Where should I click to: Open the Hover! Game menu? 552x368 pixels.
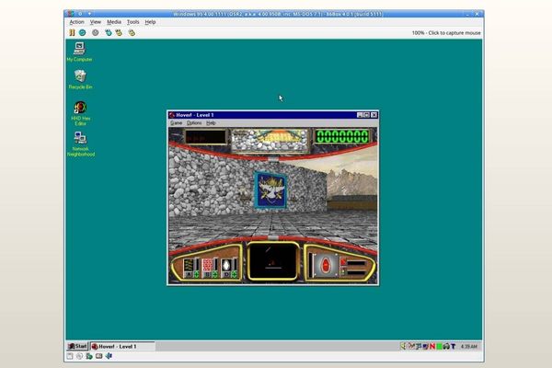tap(176, 123)
